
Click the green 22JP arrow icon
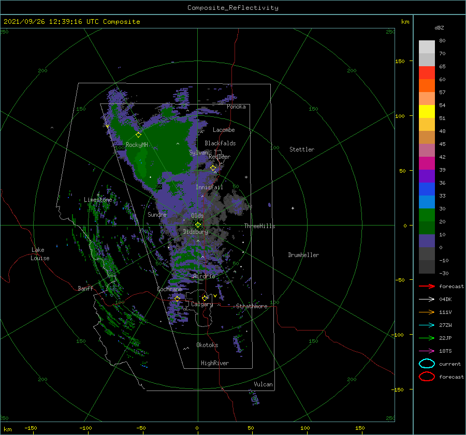coord(427,338)
